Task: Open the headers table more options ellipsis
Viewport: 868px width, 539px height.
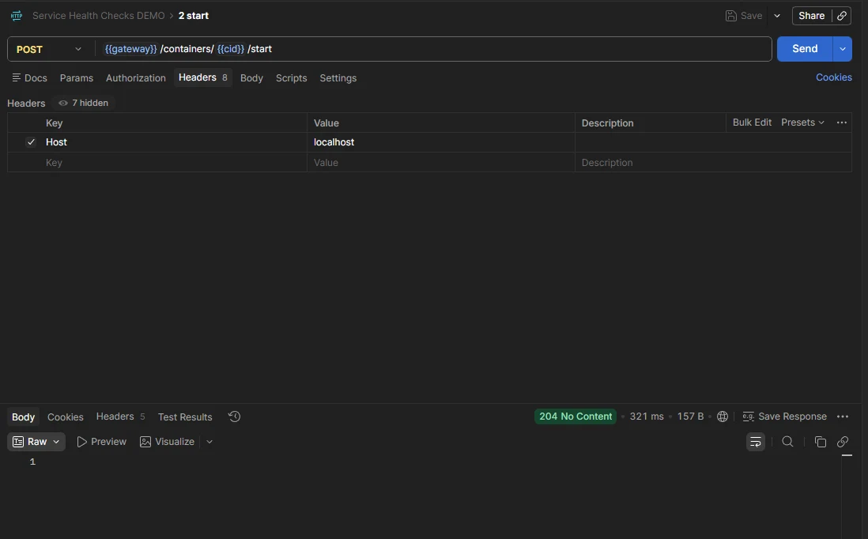Action: point(841,122)
